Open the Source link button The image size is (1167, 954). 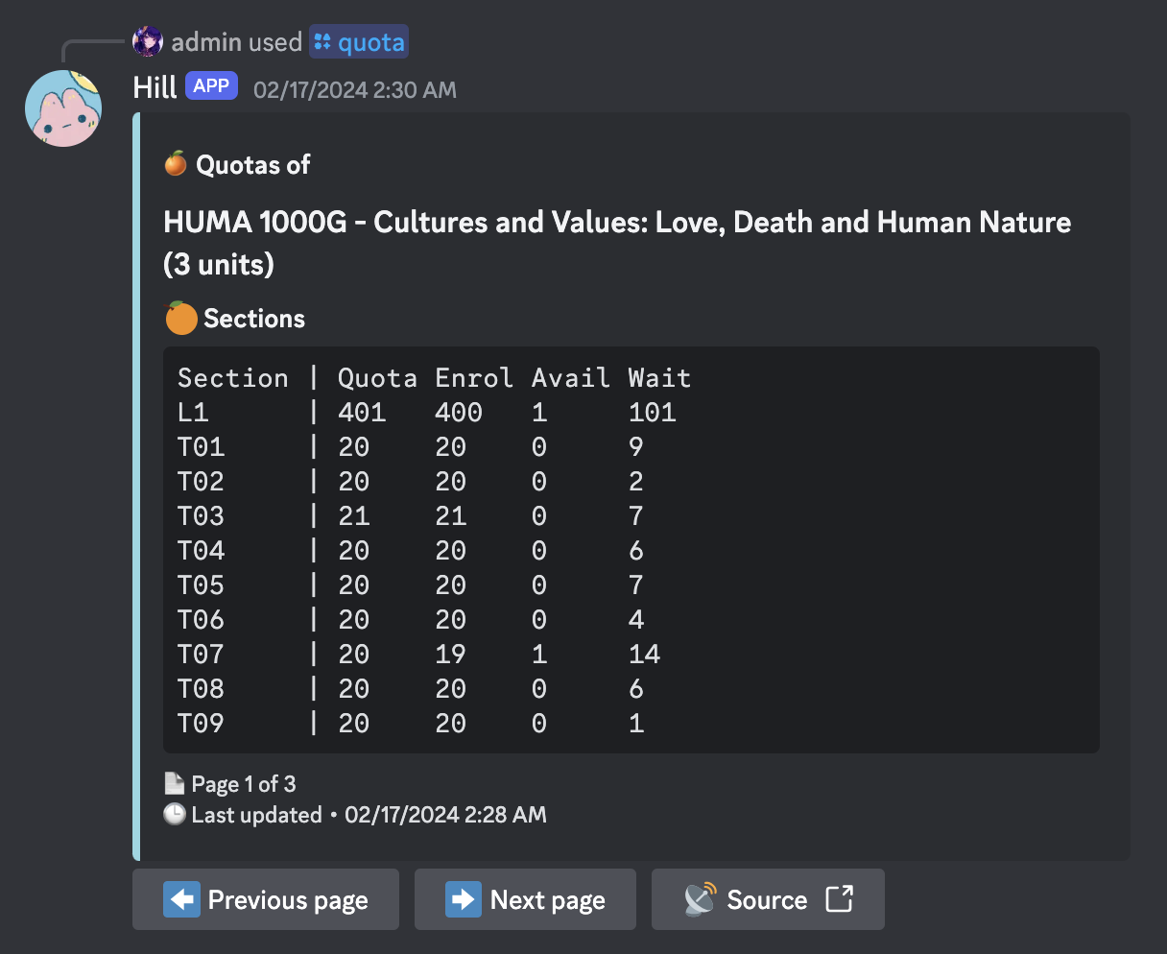[x=767, y=899]
